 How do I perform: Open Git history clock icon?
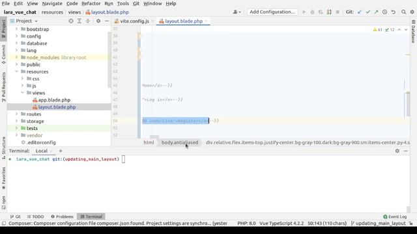[x=384, y=12]
